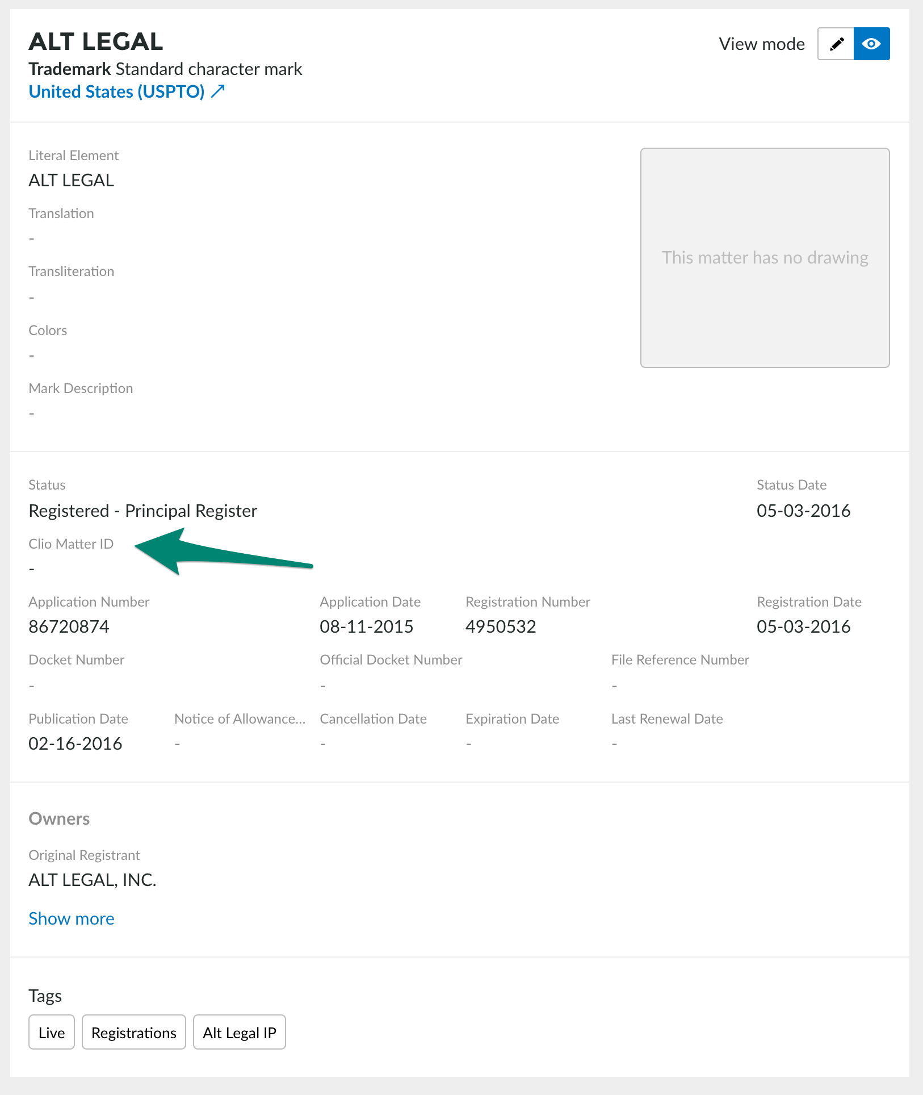Select the Alt Legal IP tag
Image resolution: width=923 pixels, height=1095 pixels.
click(240, 1032)
